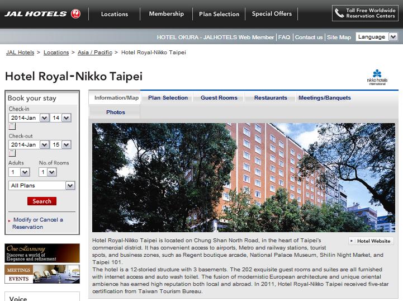Open the Special Offers menu
The width and height of the screenshot is (403, 301).
coord(272,14)
